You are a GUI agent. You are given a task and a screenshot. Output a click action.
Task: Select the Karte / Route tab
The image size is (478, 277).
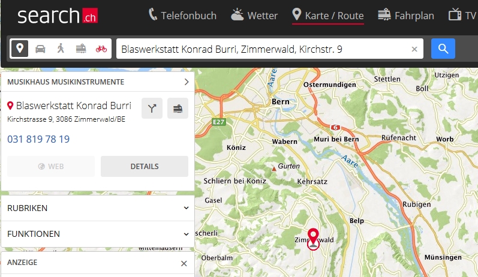pyautogui.click(x=327, y=15)
